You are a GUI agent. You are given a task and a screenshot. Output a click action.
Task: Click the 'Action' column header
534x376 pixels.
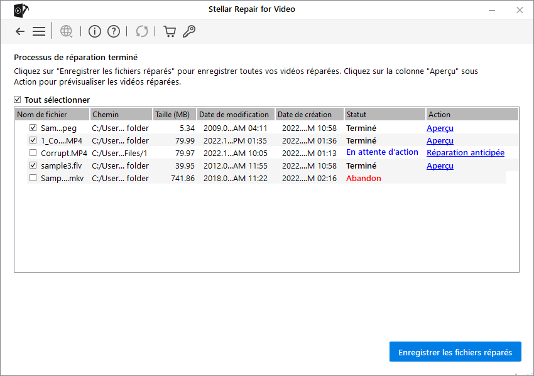coord(472,115)
